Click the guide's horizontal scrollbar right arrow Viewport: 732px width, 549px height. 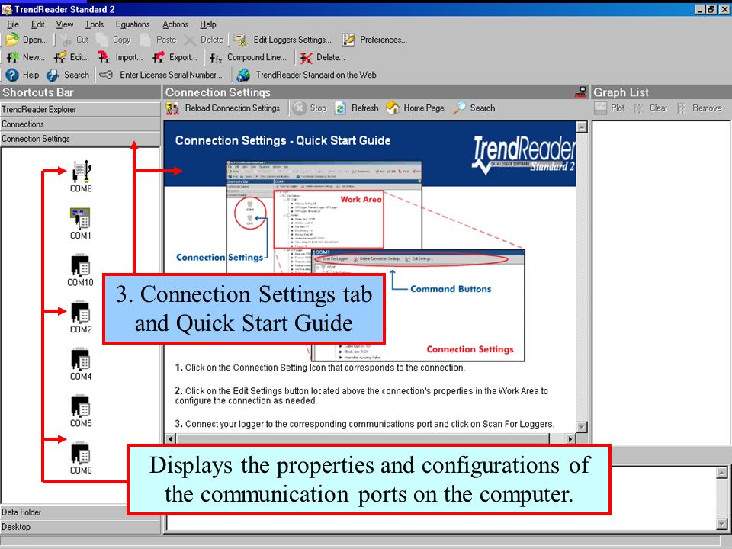570,439
